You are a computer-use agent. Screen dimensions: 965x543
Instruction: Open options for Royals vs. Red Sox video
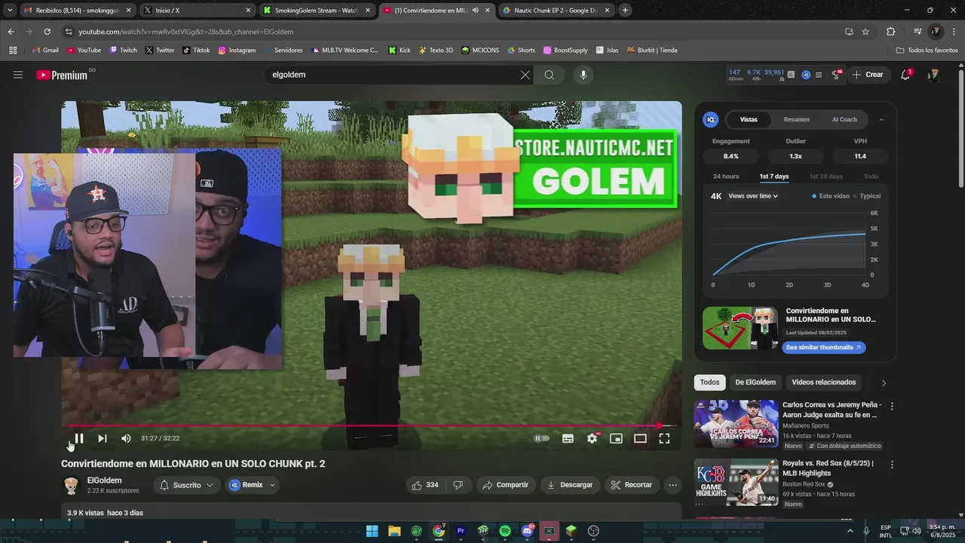click(892, 465)
